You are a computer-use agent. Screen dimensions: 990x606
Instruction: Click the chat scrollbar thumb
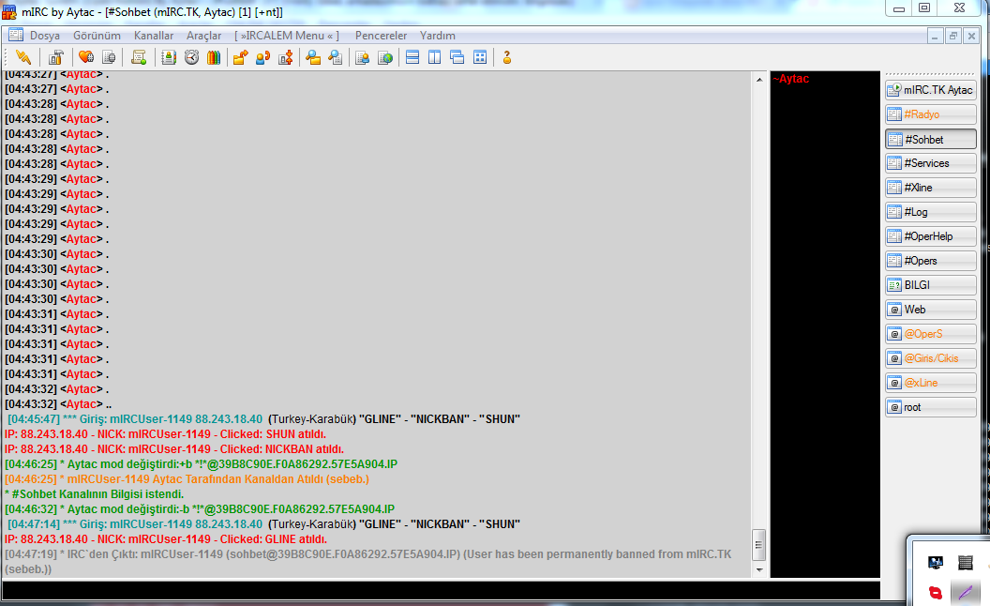759,545
